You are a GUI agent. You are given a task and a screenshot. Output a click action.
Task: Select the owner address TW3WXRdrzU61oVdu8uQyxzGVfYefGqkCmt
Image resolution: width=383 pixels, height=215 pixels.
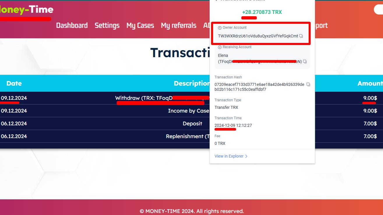point(258,36)
